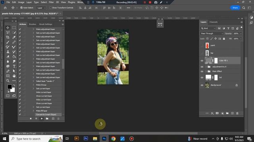The height and width of the screenshot is (142, 254).
Task: Pause the screen recording
Action: tap(144, 2)
